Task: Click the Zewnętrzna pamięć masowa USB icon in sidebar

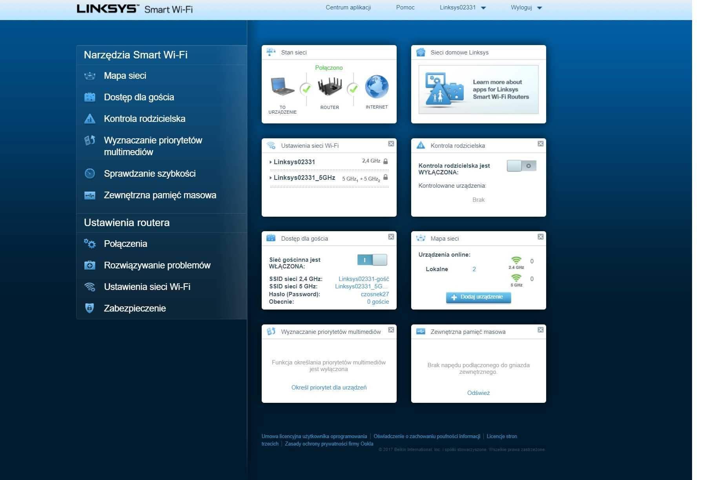Action: click(90, 195)
